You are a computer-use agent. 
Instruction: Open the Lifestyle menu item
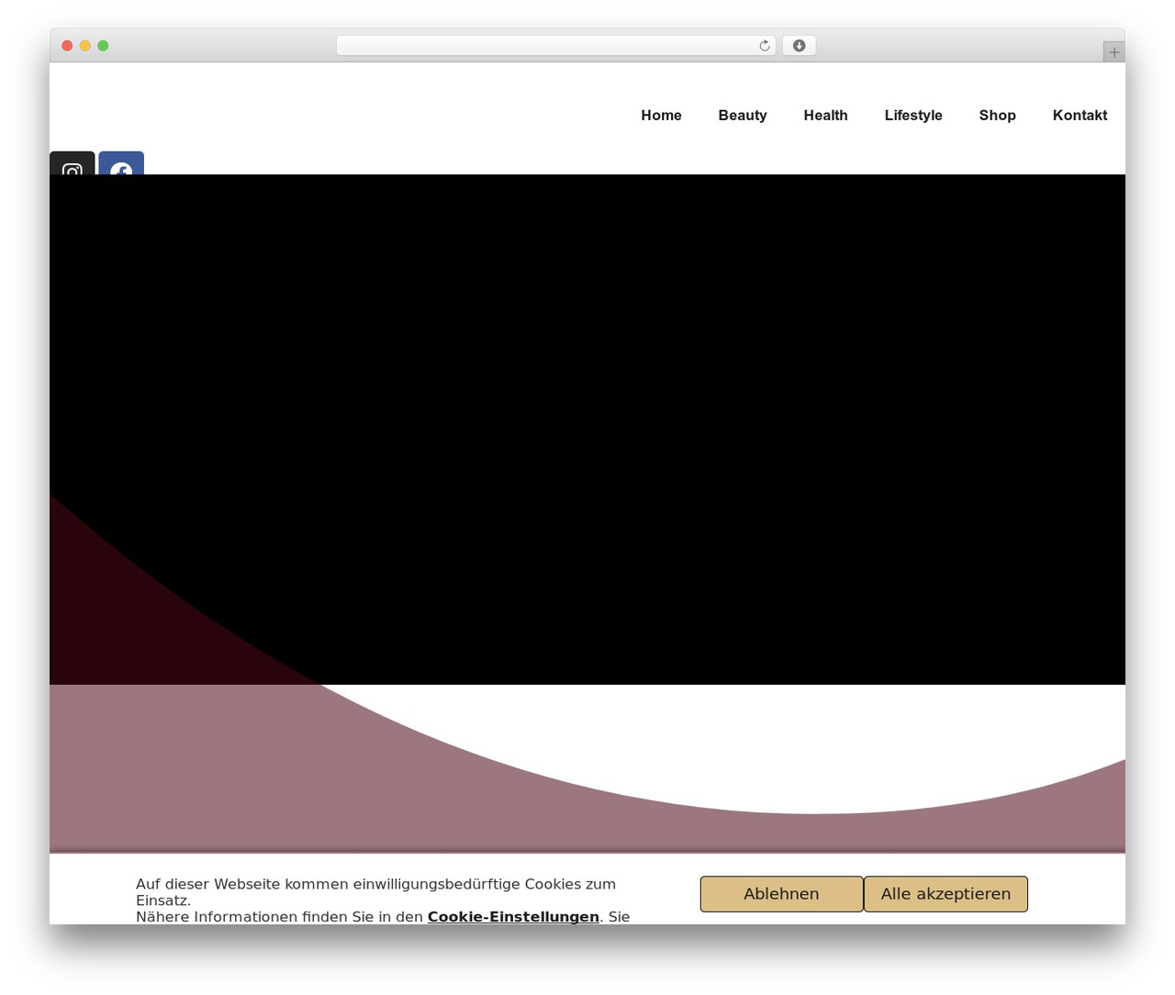tap(913, 115)
